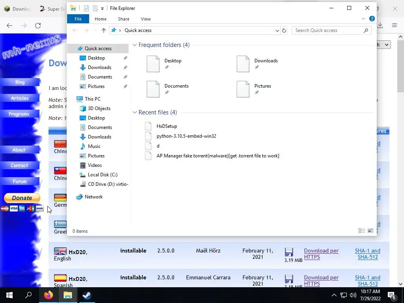
Task: Open pinned Desktop under Quick access
Action: point(96,58)
